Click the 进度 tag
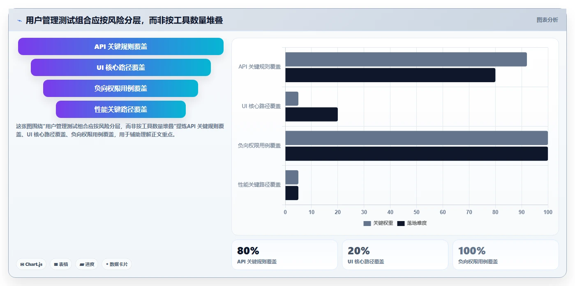The height and width of the screenshot is (286, 575). click(x=87, y=264)
